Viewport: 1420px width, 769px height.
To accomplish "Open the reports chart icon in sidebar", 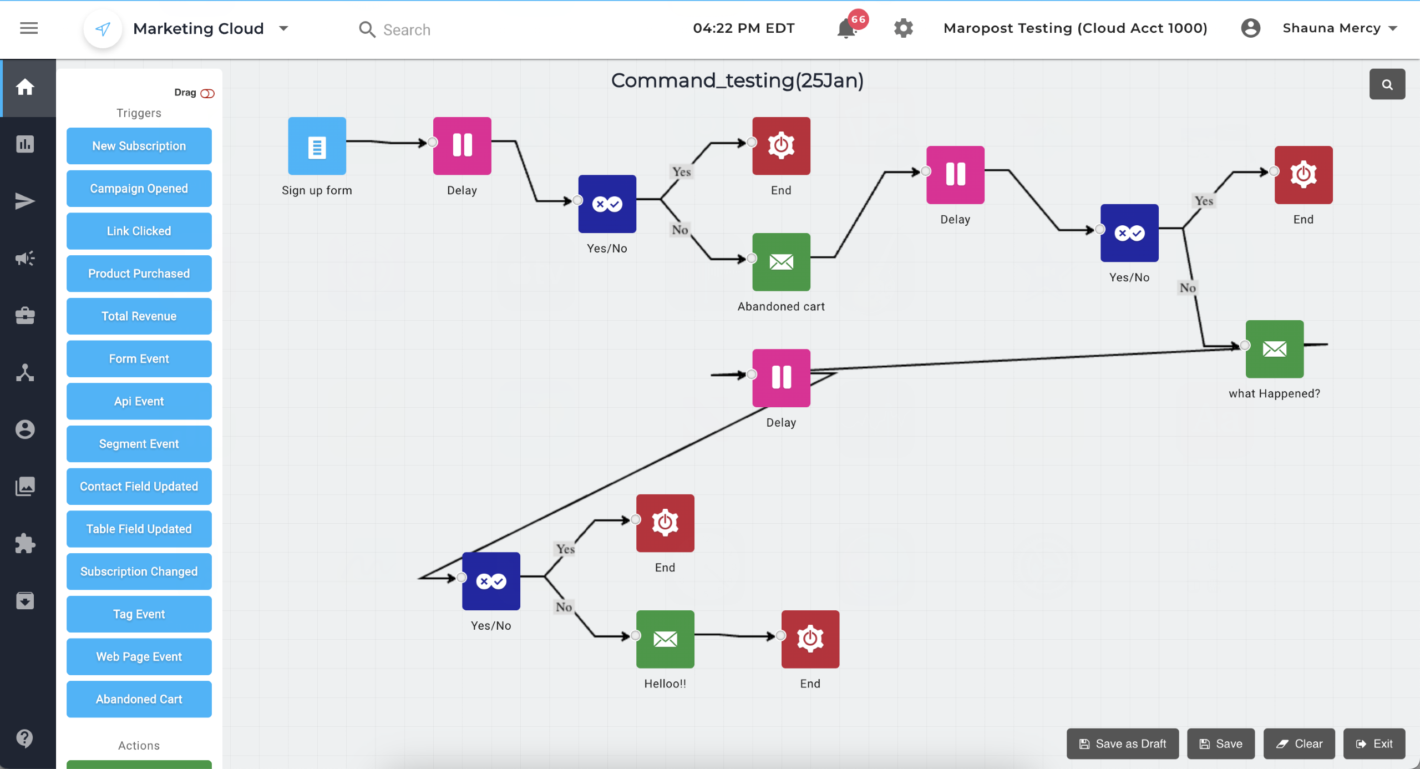I will pyautogui.click(x=25, y=144).
